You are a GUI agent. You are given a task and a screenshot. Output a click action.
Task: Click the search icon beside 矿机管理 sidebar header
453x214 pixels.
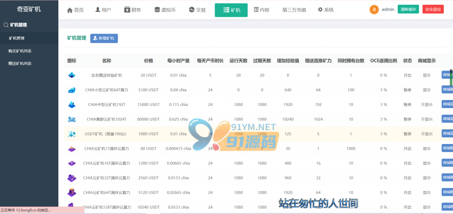point(5,25)
